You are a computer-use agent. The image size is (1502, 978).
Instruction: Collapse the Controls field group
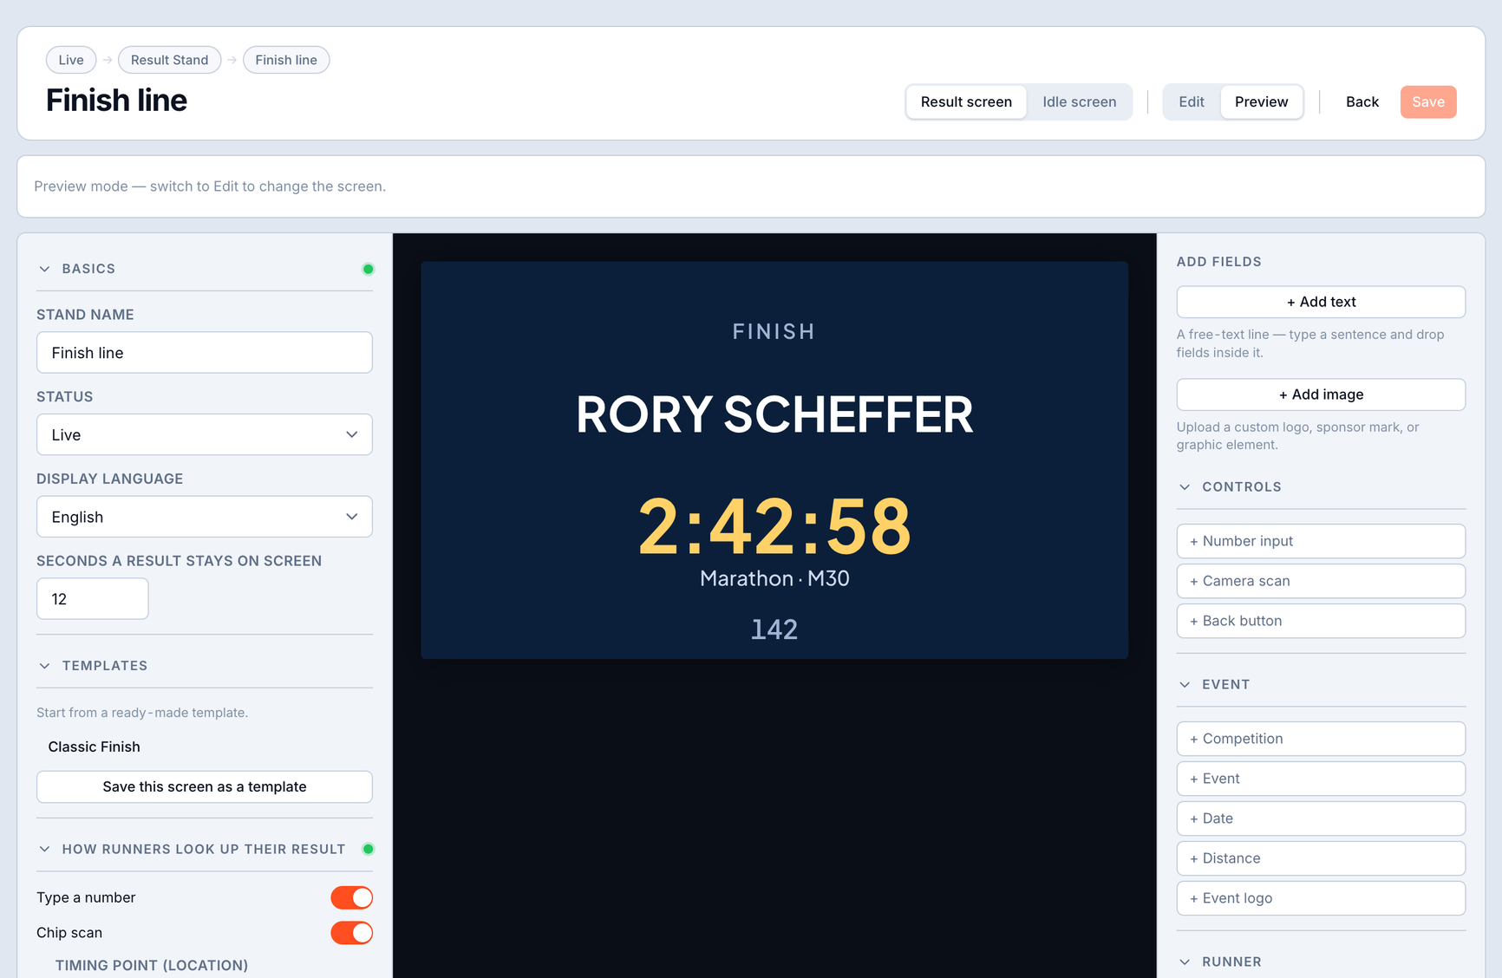point(1185,487)
